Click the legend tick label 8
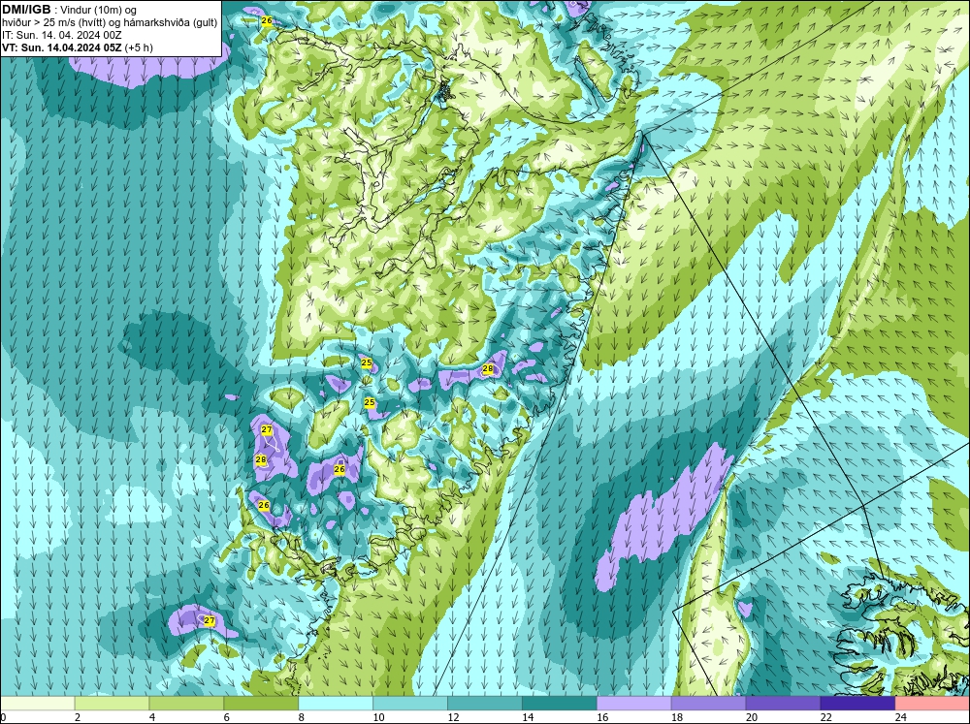The height and width of the screenshot is (724, 970). (302, 717)
